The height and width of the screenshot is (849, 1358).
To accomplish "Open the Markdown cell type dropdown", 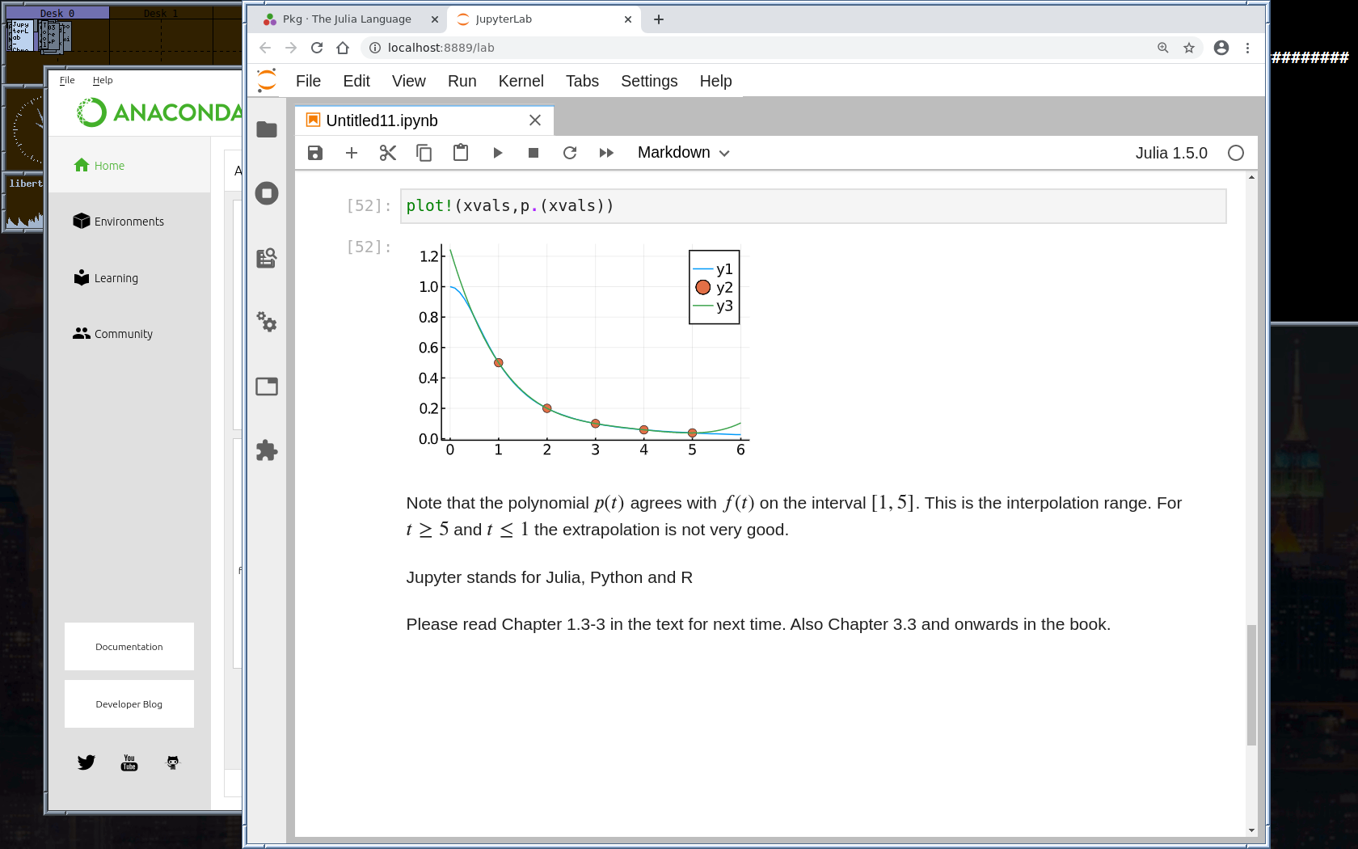I will [683, 153].
